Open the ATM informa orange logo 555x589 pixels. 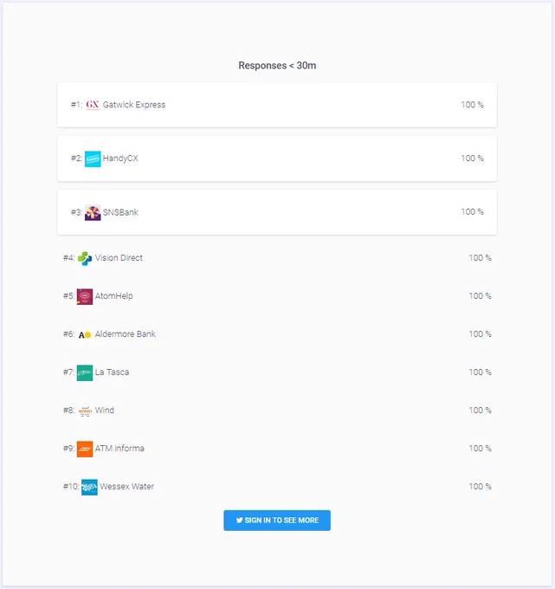pyautogui.click(x=85, y=449)
